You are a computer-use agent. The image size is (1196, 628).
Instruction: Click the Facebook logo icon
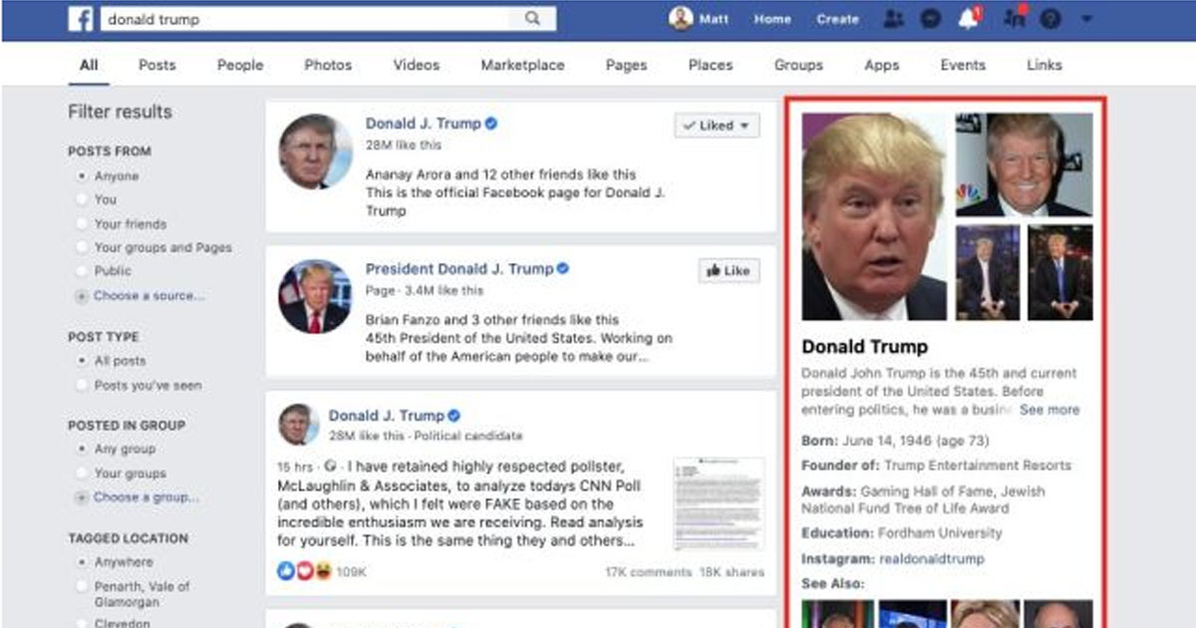(x=81, y=19)
